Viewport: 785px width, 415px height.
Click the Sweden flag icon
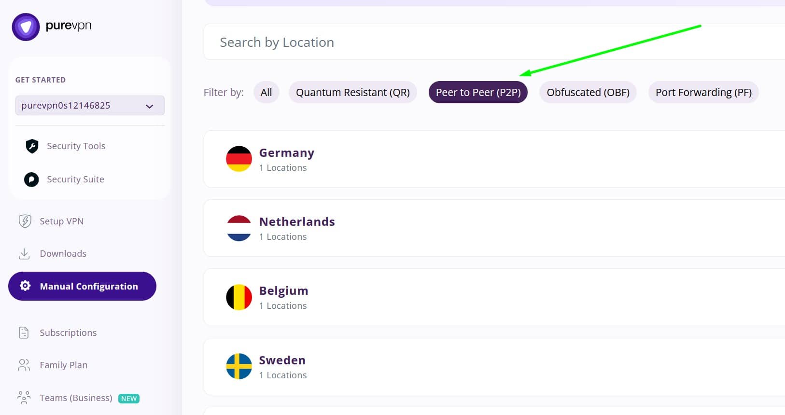(x=239, y=366)
